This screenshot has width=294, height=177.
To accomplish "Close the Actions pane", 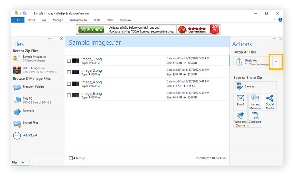I will [x=280, y=38].
